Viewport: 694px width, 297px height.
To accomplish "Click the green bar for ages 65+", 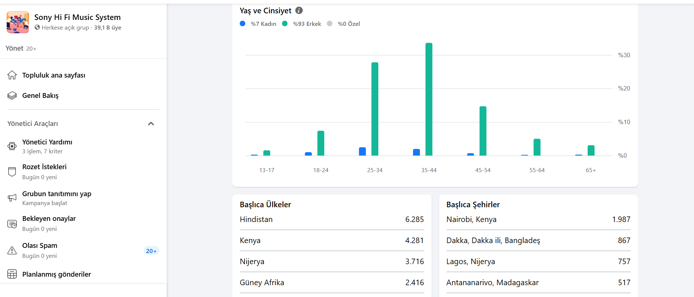I will click(x=591, y=150).
